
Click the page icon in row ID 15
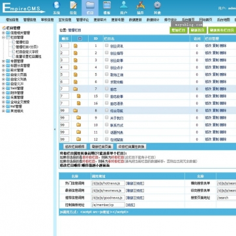coord(79,96)
